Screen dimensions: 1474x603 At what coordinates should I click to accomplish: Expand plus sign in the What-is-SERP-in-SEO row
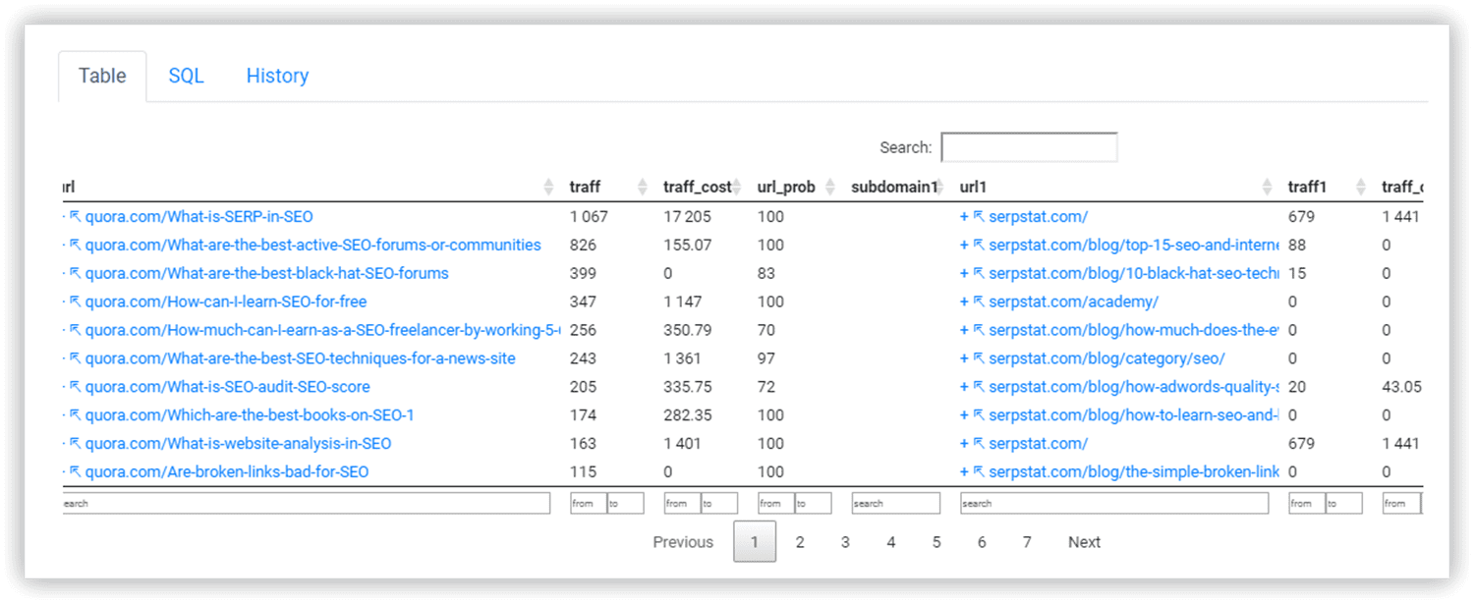coord(964,217)
